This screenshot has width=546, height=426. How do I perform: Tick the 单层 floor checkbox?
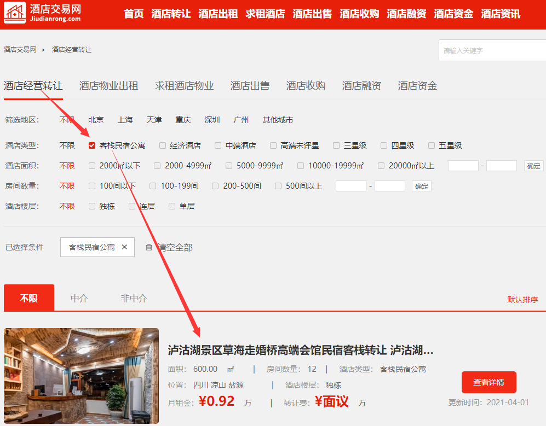[x=171, y=206]
